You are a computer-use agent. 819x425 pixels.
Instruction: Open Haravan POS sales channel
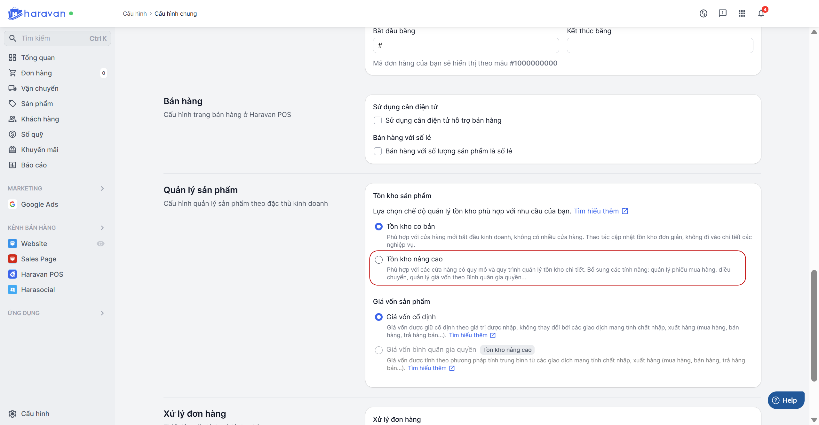click(x=42, y=274)
